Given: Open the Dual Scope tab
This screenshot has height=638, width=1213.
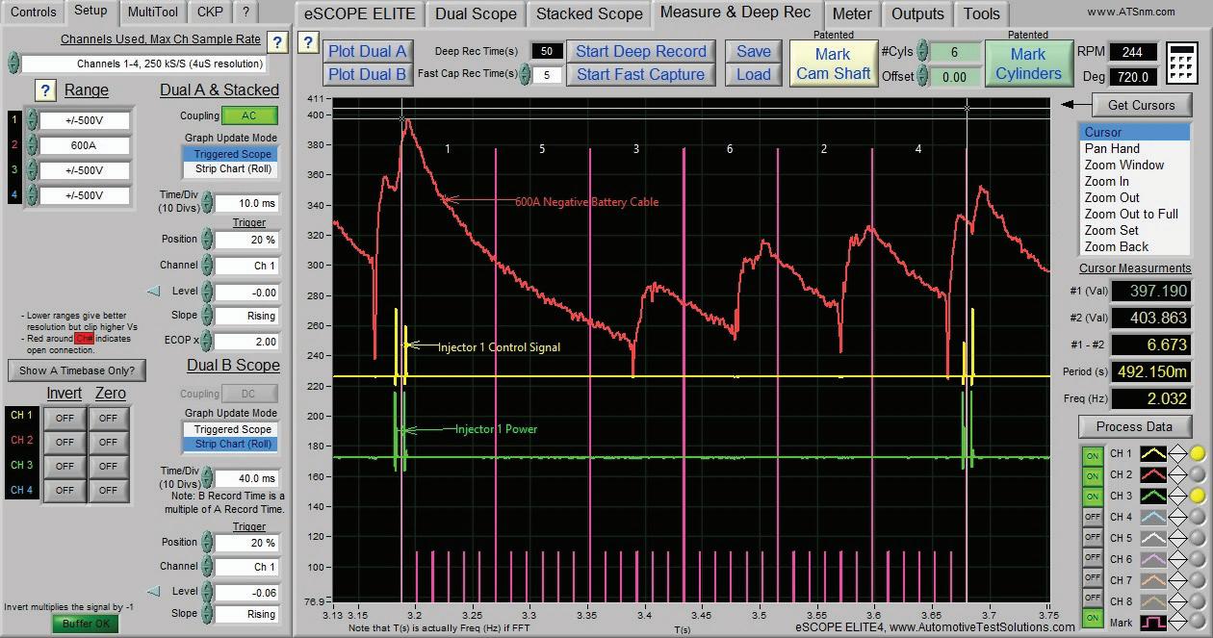Looking at the screenshot, I should pos(476,13).
